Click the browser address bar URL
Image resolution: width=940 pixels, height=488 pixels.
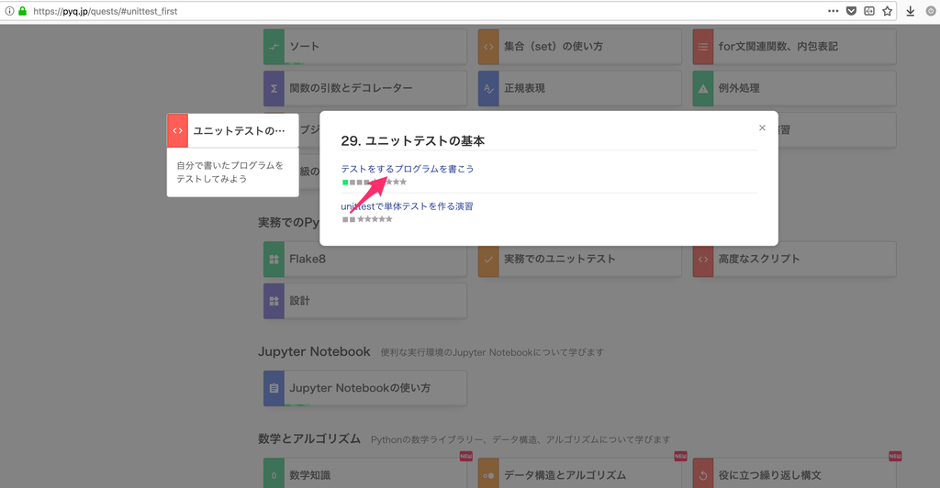106,11
